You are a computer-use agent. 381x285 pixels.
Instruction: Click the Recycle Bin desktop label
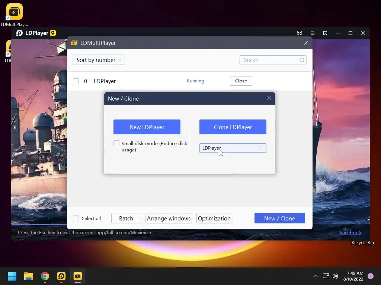362,243
